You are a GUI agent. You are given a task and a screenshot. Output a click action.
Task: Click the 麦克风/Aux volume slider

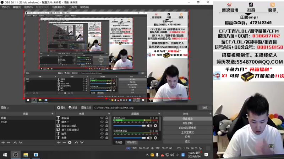point(130,126)
